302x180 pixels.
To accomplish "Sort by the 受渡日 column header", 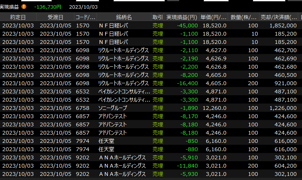I will 55,17.
